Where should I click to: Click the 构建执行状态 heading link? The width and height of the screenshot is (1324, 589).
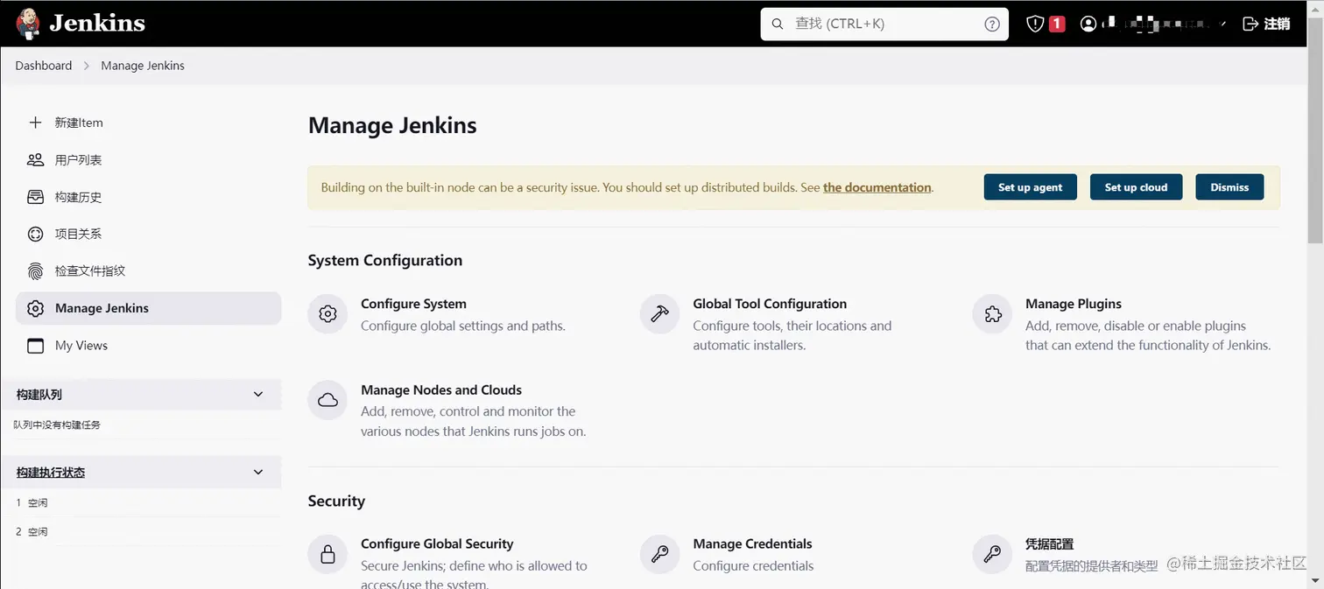pyautogui.click(x=51, y=473)
